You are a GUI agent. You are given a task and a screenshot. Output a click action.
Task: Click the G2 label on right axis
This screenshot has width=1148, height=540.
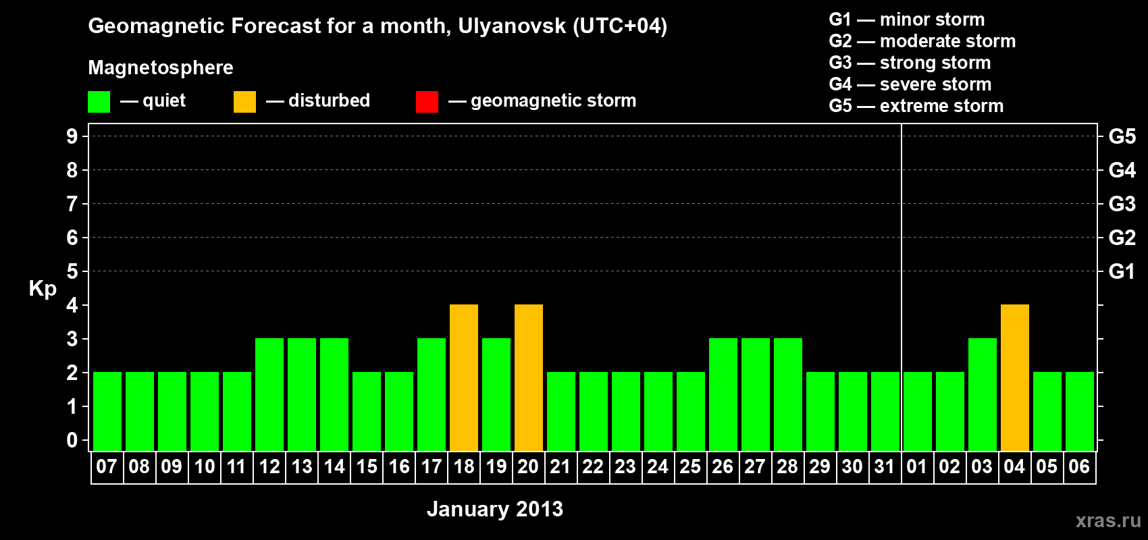click(1122, 238)
